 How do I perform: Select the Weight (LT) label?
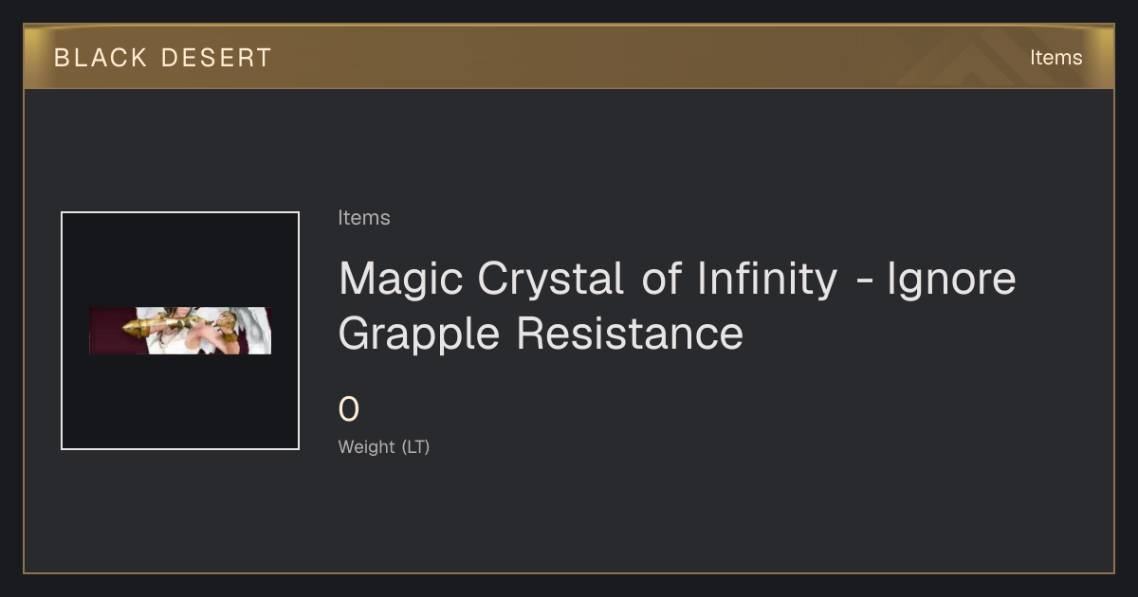[x=384, y=446]
